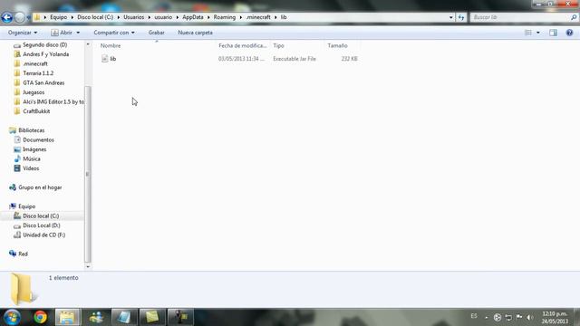
Task: Click the File Explorer taskbar icon
Action: coord(67,317)
